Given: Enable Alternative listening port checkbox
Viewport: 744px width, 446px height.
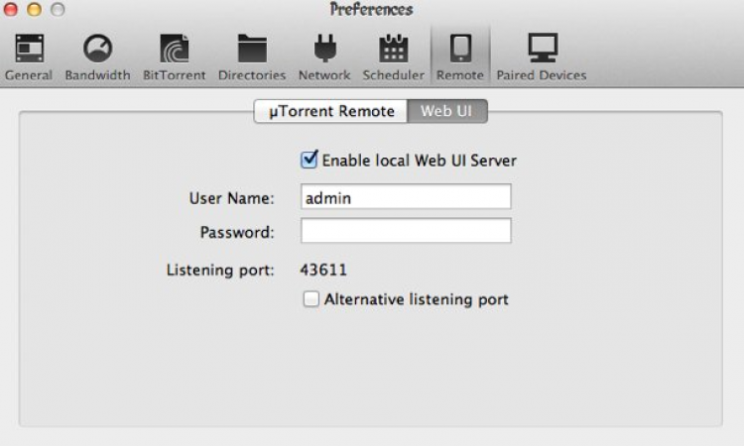Looking at the screenshot, I should pyautogui.click(x=311, y=299).
